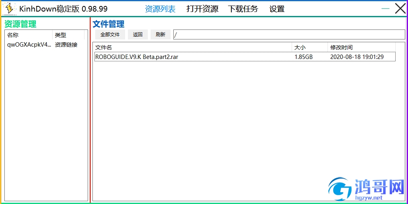Click the 全部文件 button
Image resolution: width=408 pixels, height=204 pixels.
click(110, 35)
